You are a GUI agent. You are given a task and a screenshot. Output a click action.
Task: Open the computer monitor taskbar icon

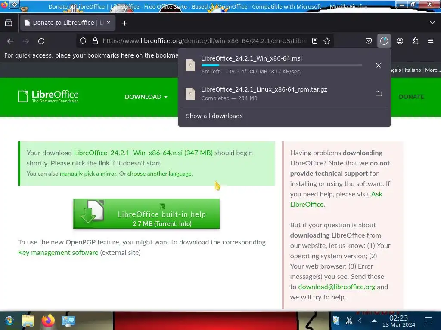(x=68, y=321)
